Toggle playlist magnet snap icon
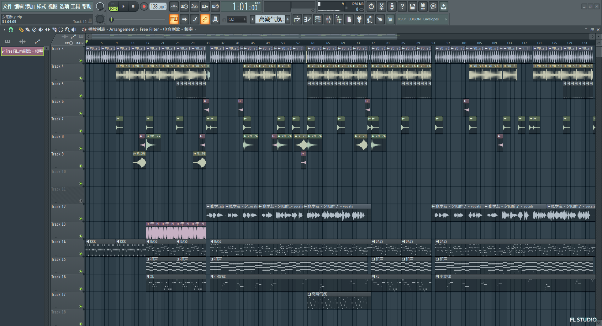 coord(11,29)
